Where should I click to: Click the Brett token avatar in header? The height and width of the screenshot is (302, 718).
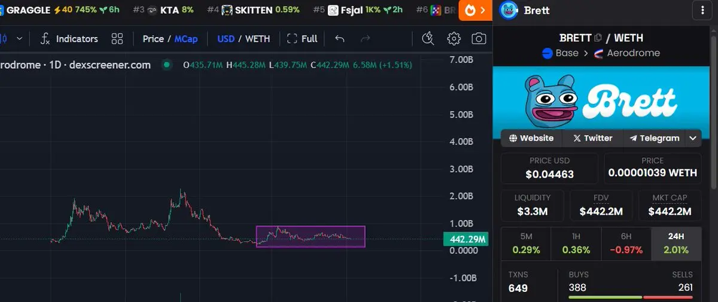[509, 10]
